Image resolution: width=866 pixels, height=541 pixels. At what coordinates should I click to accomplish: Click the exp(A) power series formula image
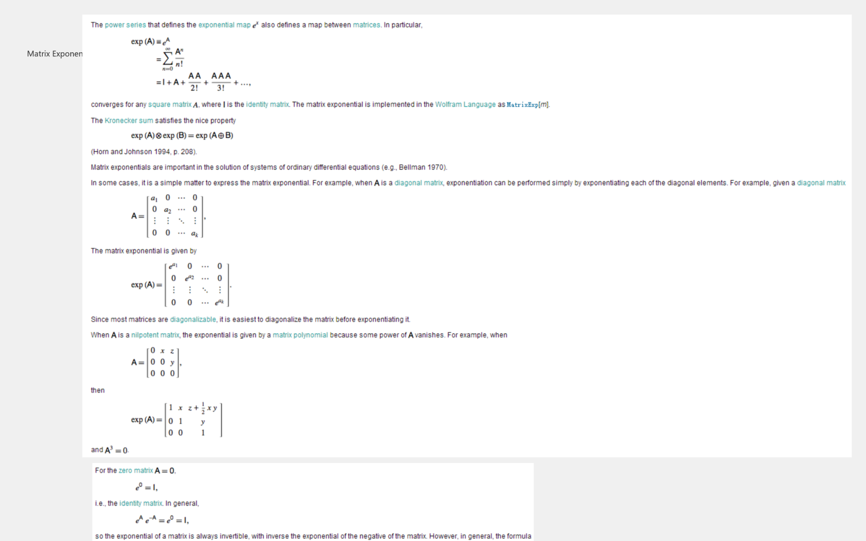point(190,64)
